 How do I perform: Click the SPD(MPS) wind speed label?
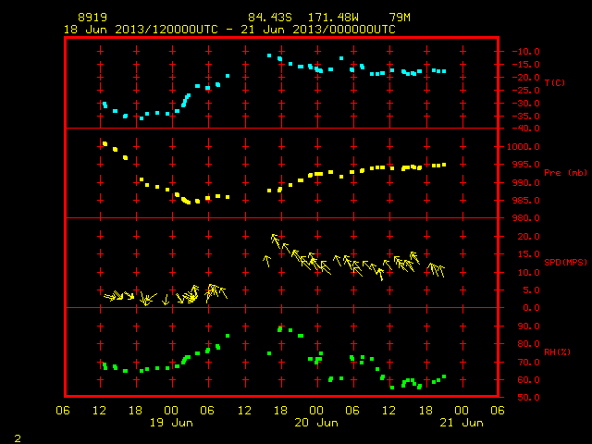point(565,262)
